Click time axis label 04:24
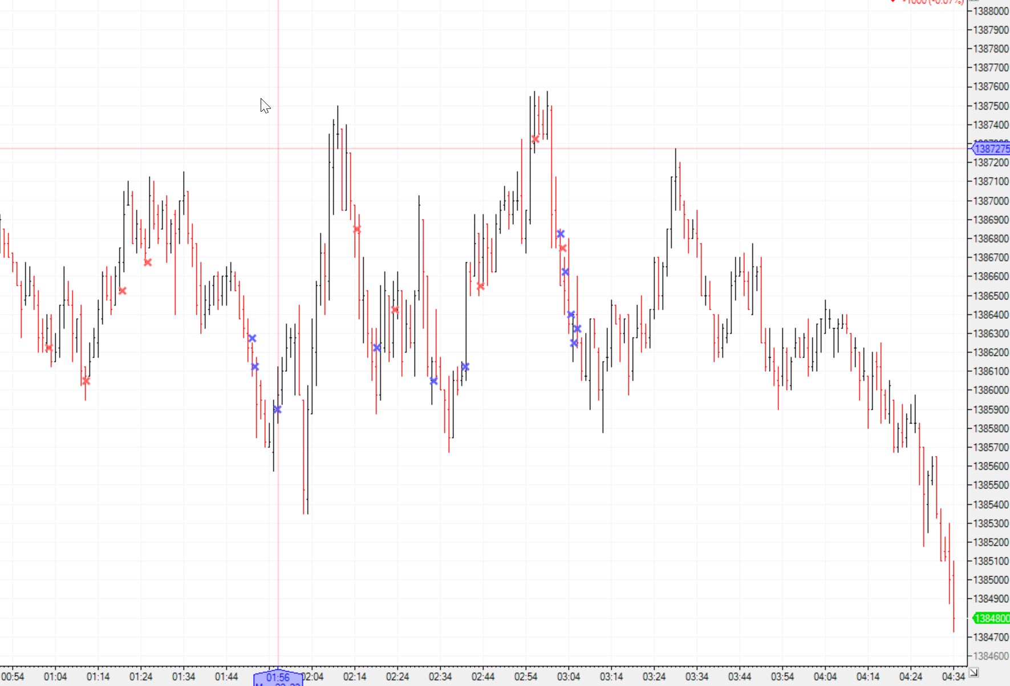Viewport: 1010px width, 686px height. click(911, 677)
